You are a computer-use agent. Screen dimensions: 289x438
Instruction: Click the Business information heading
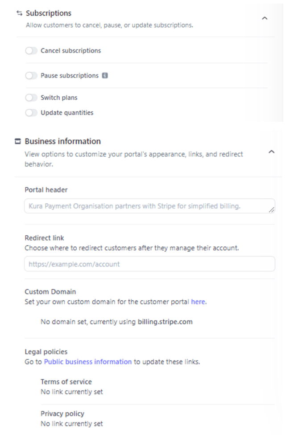pyautogui.click(x=62, y=141)
